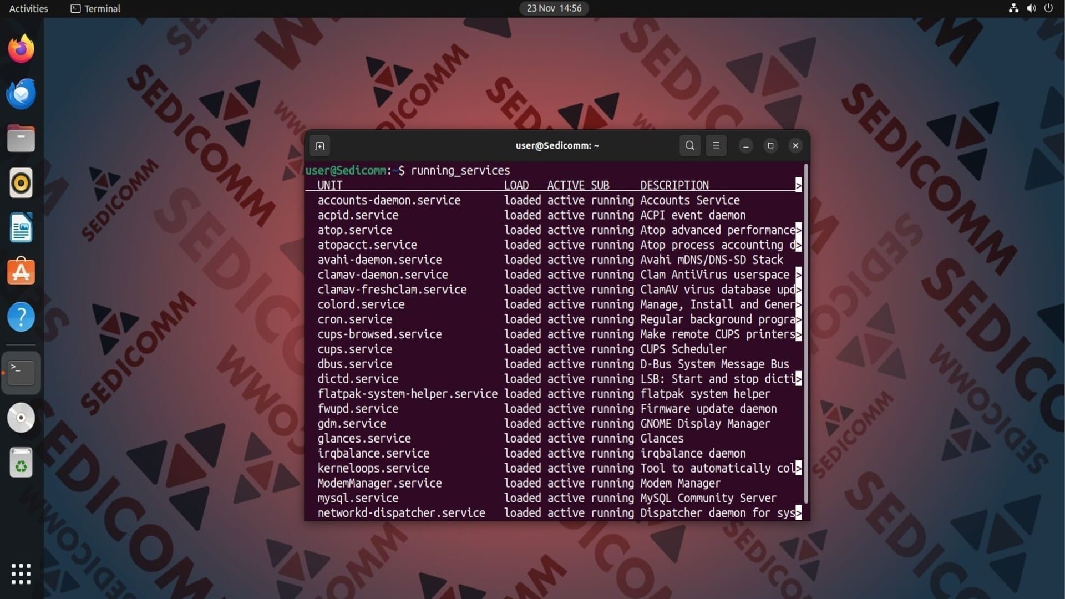Open terminal search magnifier icon
The image size is (1065, 599).
pos(689,145)
